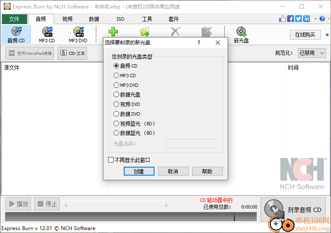
Task: Switch to the 工具 tab
Action: click(x=147, y=19)
